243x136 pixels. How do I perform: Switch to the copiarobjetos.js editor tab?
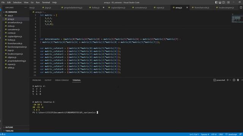tap(118, 8)
